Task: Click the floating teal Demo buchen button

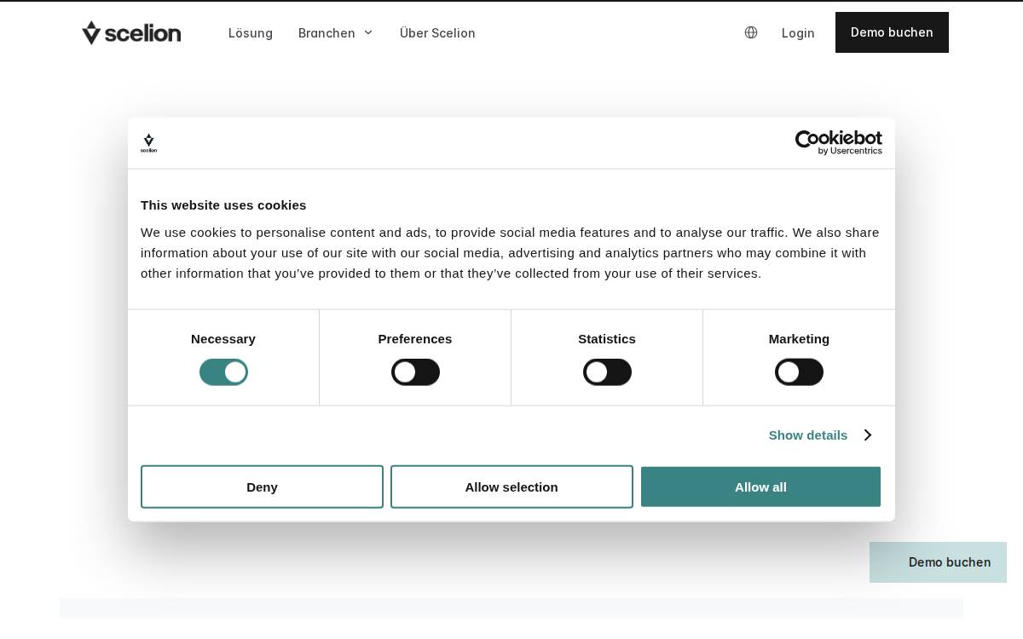Action: (938, 562)
